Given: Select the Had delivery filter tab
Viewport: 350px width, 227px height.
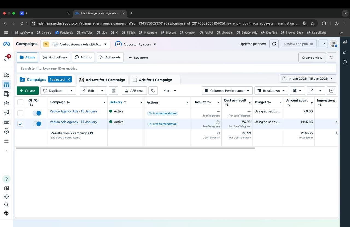Looking at the screenshot, I should [55, 57].
